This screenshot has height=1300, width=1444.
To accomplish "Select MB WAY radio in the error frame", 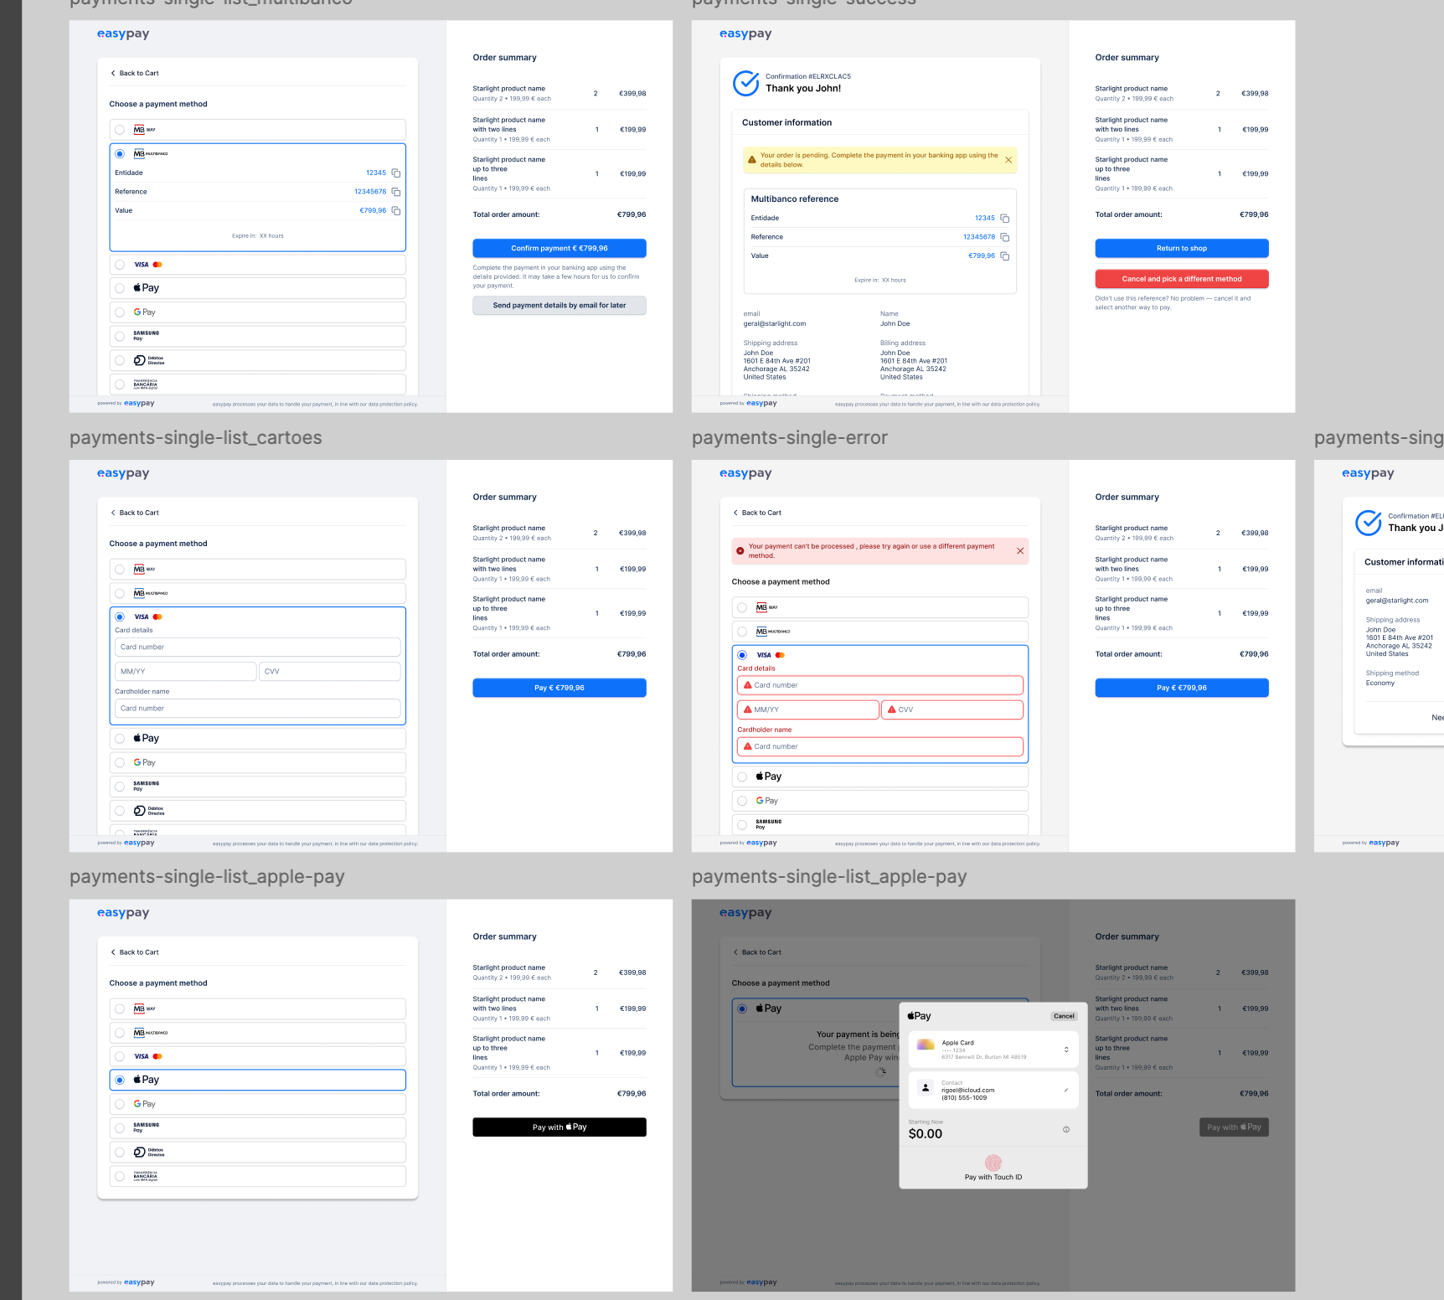I will (x=742, y=607).
